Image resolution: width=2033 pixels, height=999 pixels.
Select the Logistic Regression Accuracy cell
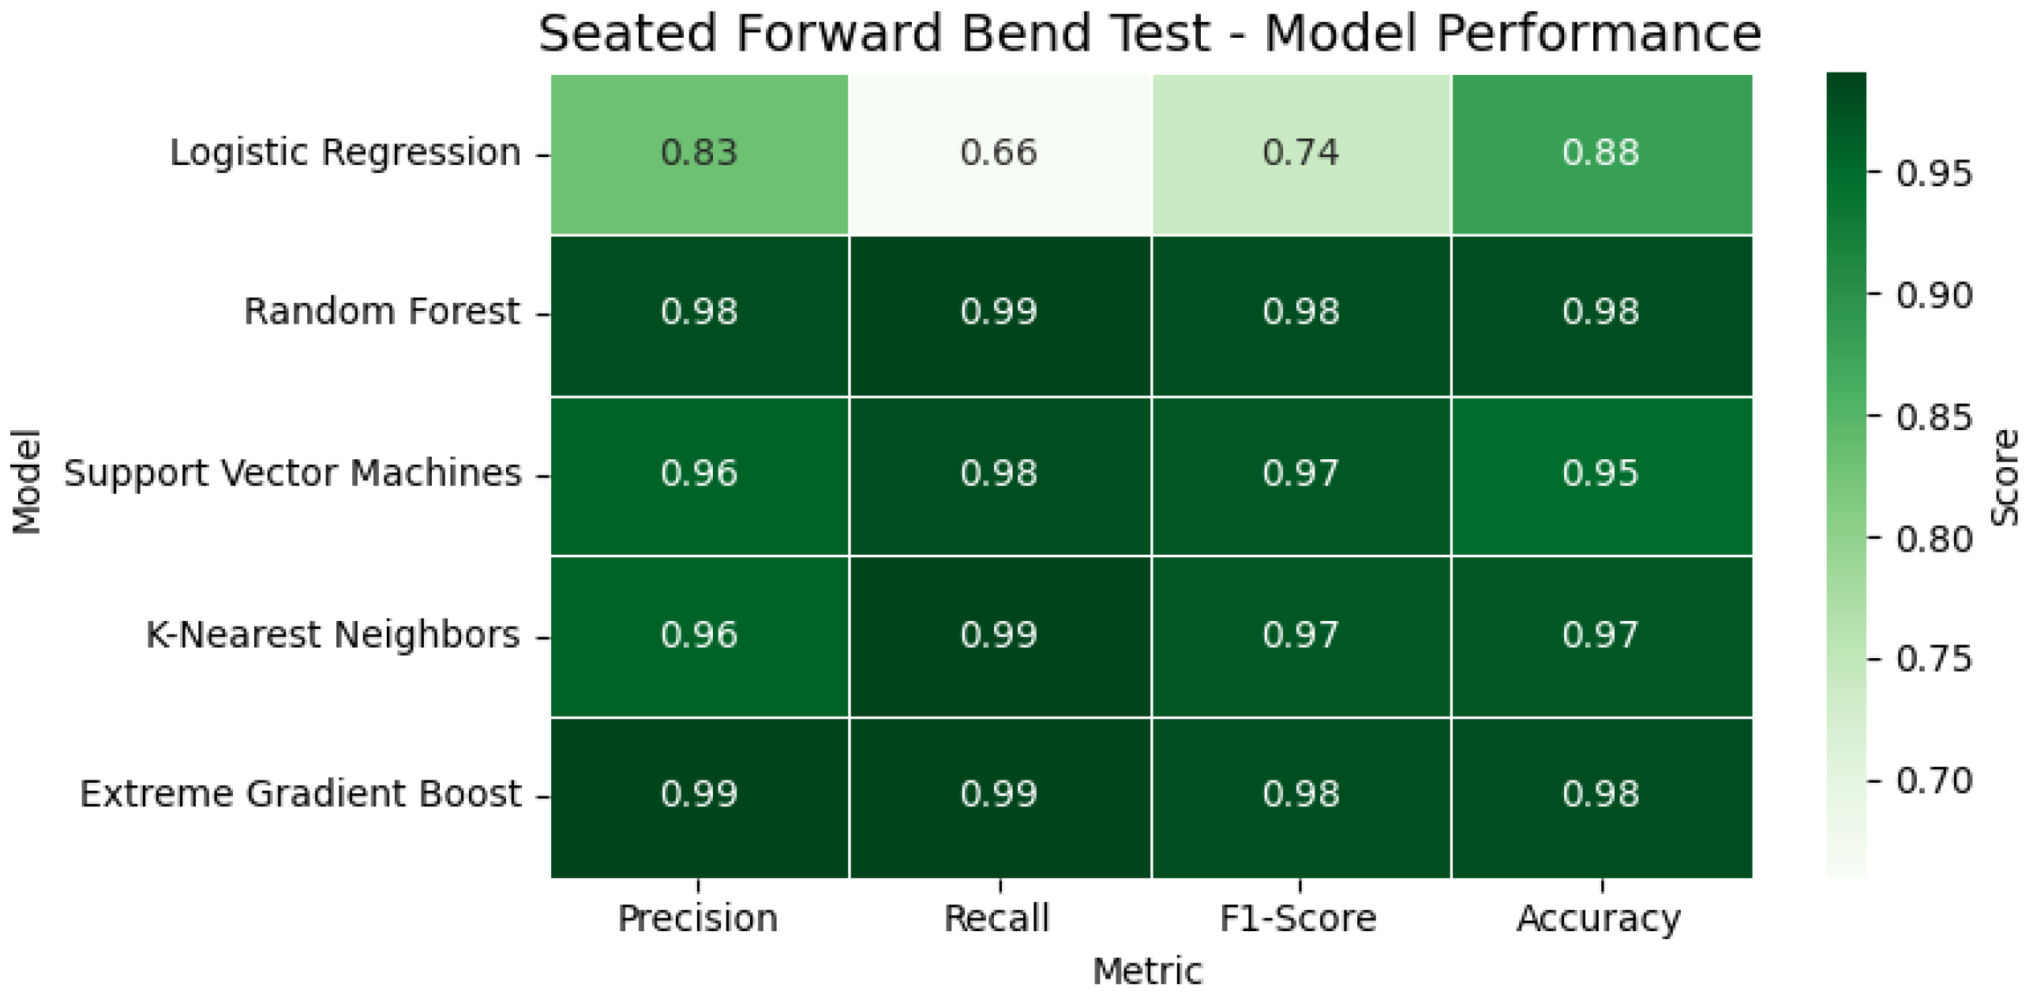(1601, 154)
